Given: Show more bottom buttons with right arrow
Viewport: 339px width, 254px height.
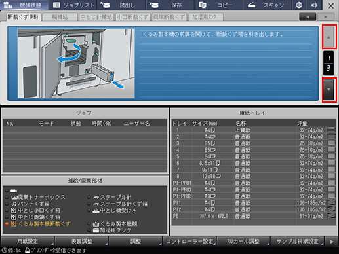Looking at the screenshot, I should click(x=332, y=242).
